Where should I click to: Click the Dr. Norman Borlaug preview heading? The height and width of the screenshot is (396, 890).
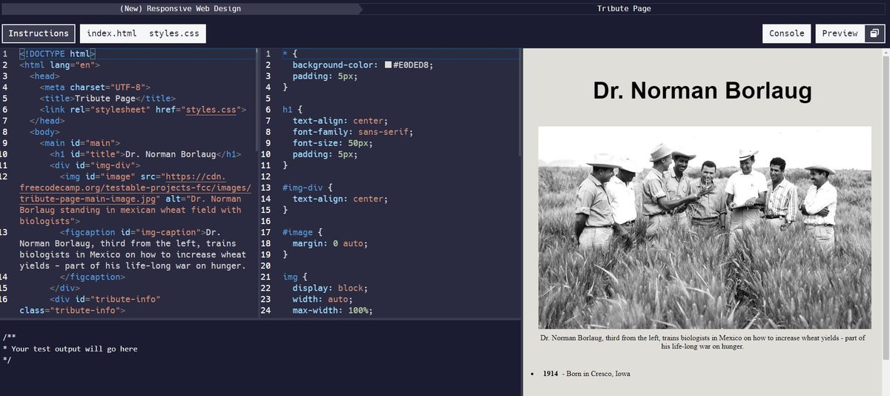pyautogui.click(x=702, y=91)
